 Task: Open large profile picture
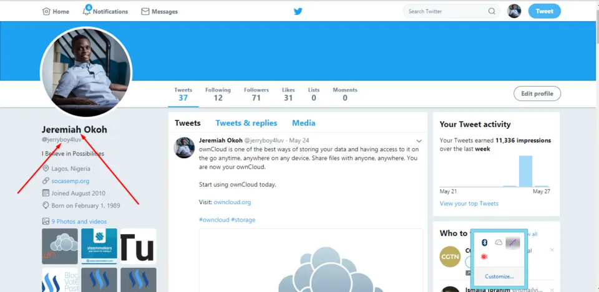pos(86,72)
